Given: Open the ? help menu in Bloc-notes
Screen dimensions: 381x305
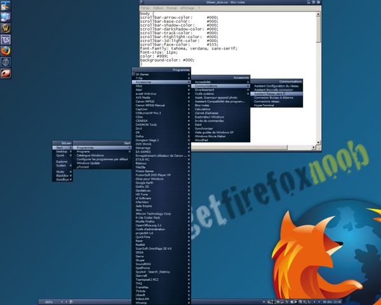Looking at the screenshot, I should pos(199,8).
